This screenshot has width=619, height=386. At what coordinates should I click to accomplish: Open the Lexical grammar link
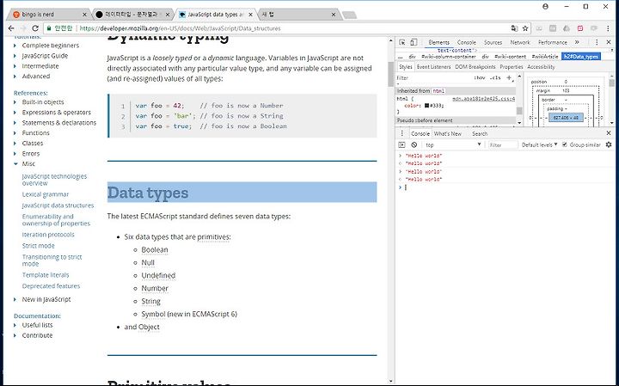pyautogui.click(x=46, y=194)
